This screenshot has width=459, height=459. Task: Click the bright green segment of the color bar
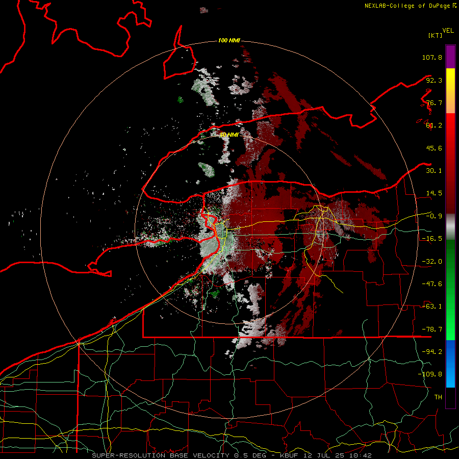point(450,290)
